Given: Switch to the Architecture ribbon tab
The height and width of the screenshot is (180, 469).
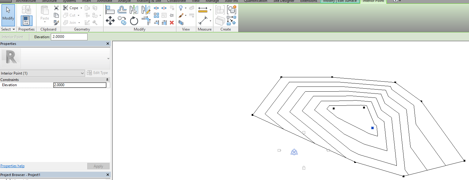Looking at the screenshot, I should [x=26, y=1].
